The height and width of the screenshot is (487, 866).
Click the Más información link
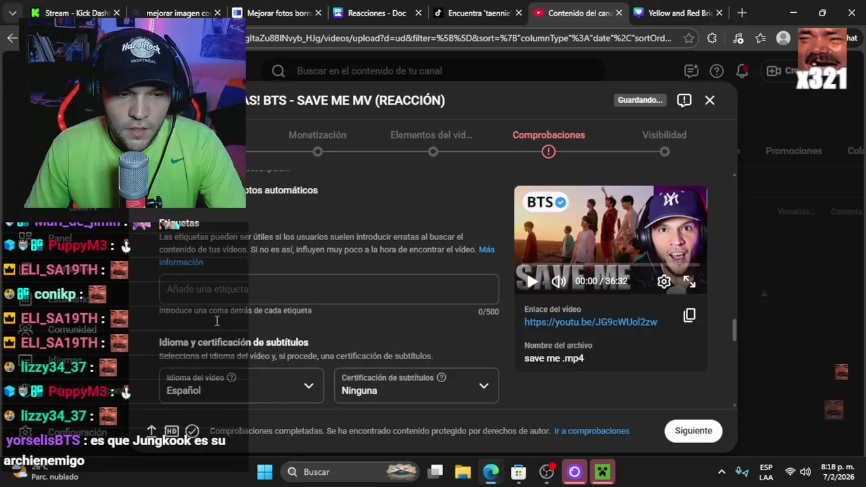pos(327,256)
